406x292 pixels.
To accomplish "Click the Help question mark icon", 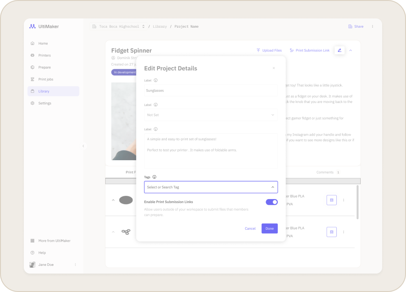I will click(x=32, y=253).
